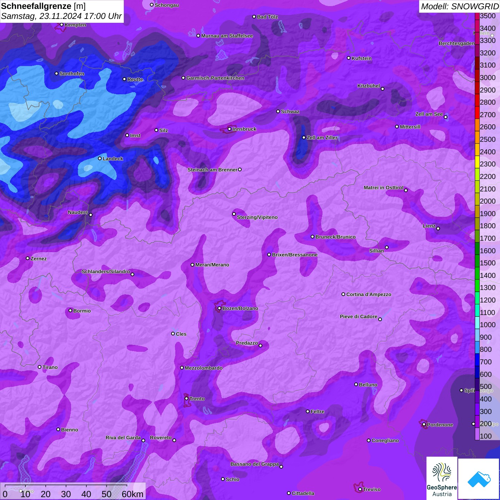Click the 'Sillian' label
The height and width of the screenshot is (500, 500).
[376, 251]
